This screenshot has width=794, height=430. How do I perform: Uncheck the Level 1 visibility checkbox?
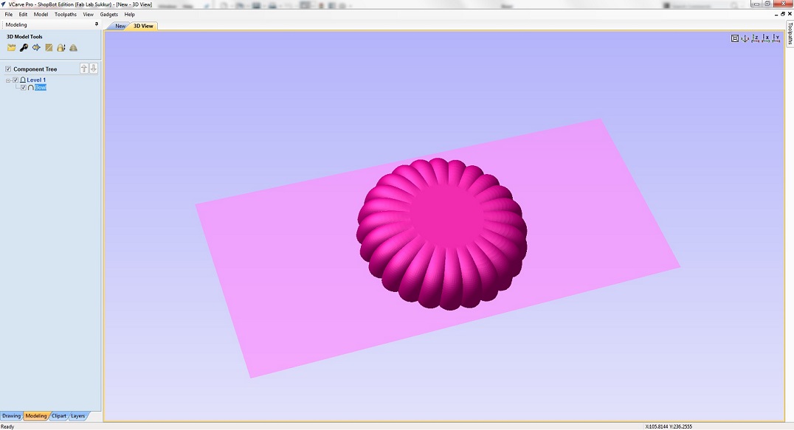click(x=15, y=80)
